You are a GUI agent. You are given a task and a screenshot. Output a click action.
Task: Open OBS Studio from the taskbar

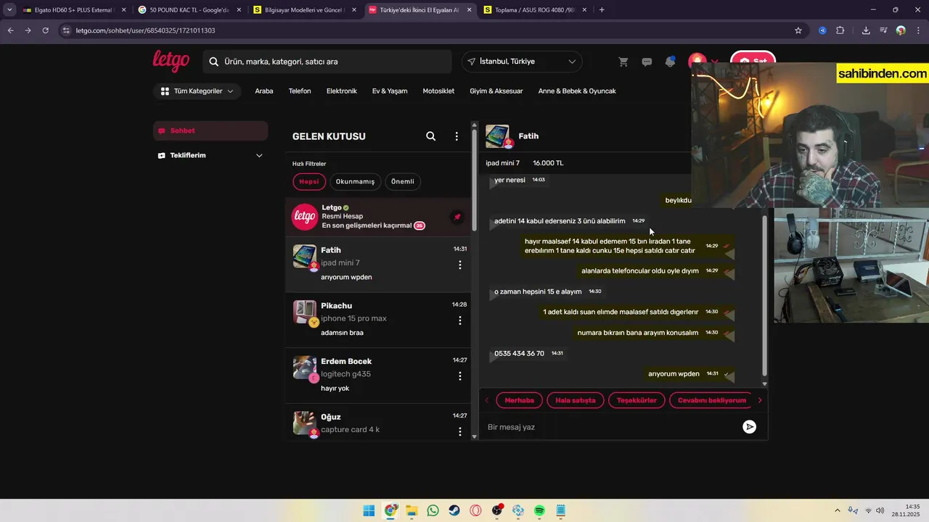pyautogui.click(x=496, y=510)
